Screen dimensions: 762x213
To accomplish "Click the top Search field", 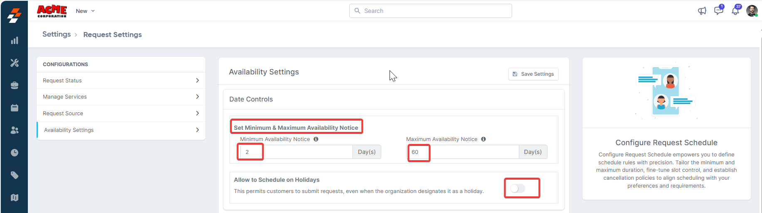I will pyautogui.click(x=431, y=11).
